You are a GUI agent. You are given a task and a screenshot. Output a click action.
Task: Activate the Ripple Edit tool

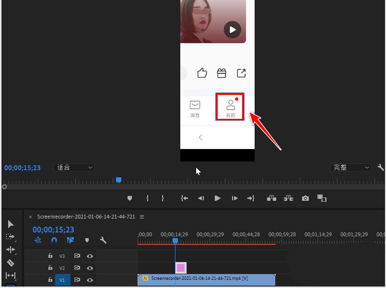click(x=10, y=249)
